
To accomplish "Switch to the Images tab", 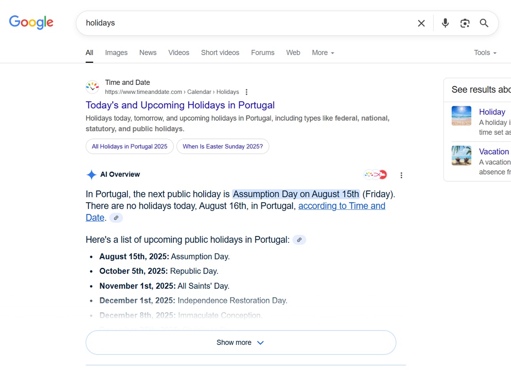I will 116,52.
